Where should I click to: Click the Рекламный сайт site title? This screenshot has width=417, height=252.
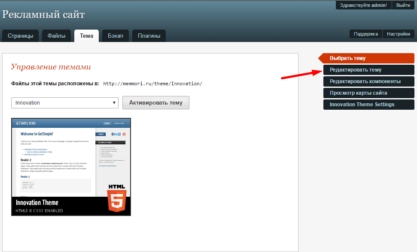[43, 15]
